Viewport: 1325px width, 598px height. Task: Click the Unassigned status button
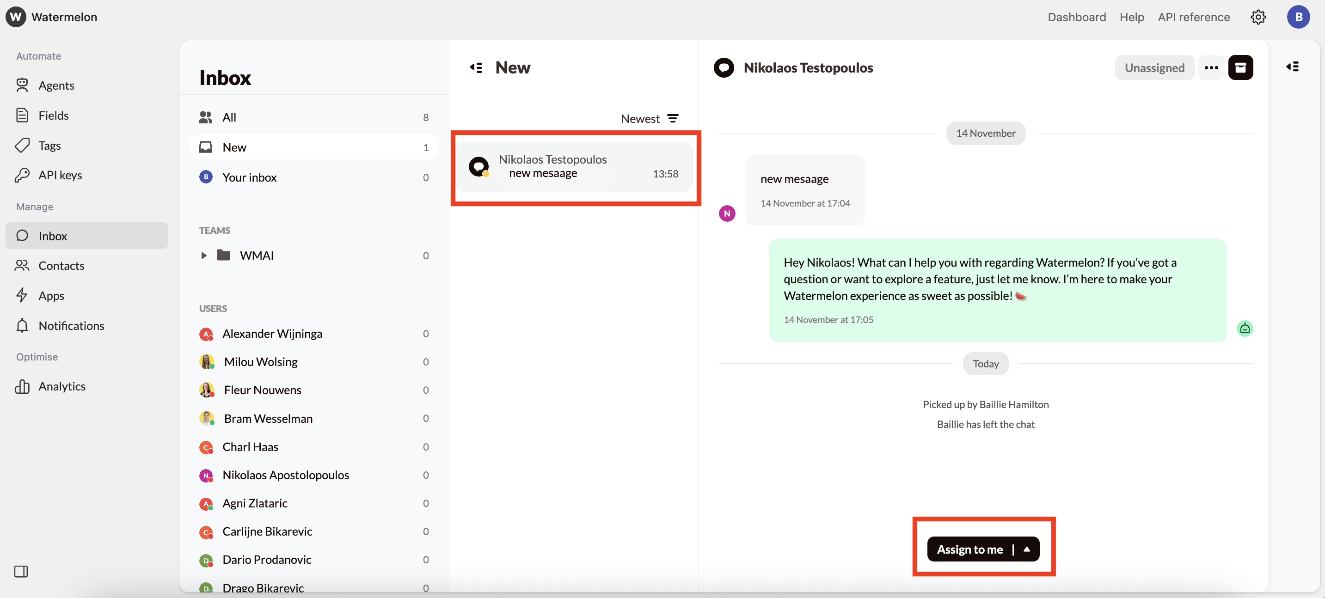pos(1154,67)
